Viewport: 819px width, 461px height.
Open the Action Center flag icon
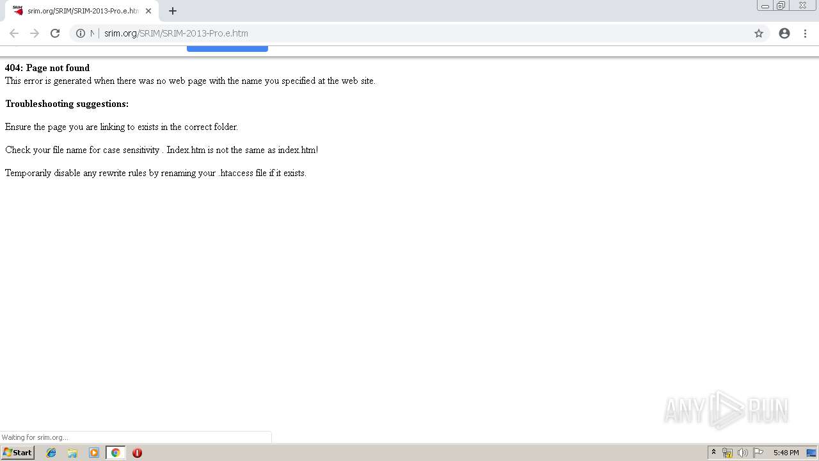758,453
